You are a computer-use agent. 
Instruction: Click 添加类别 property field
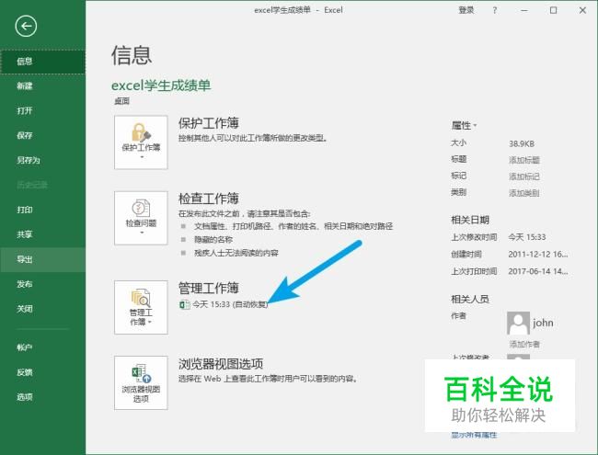click(x=524, y=193)
